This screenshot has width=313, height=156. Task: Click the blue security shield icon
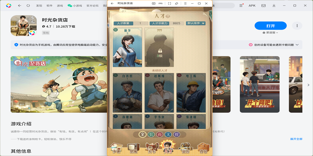16,45
